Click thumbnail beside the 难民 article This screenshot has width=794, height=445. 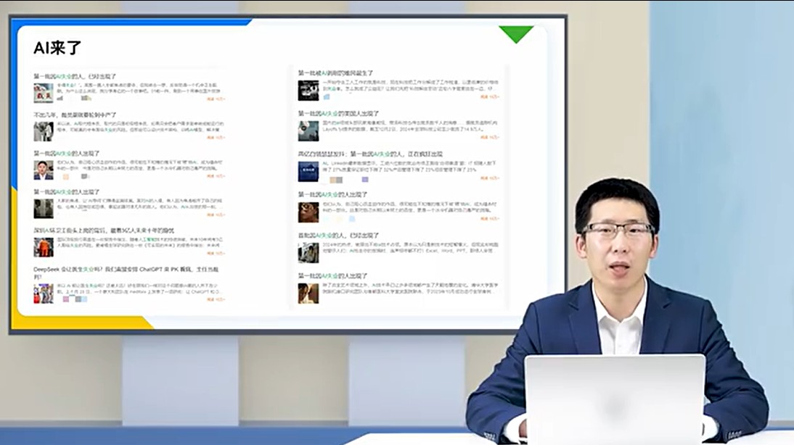click(x=308, y=91)
